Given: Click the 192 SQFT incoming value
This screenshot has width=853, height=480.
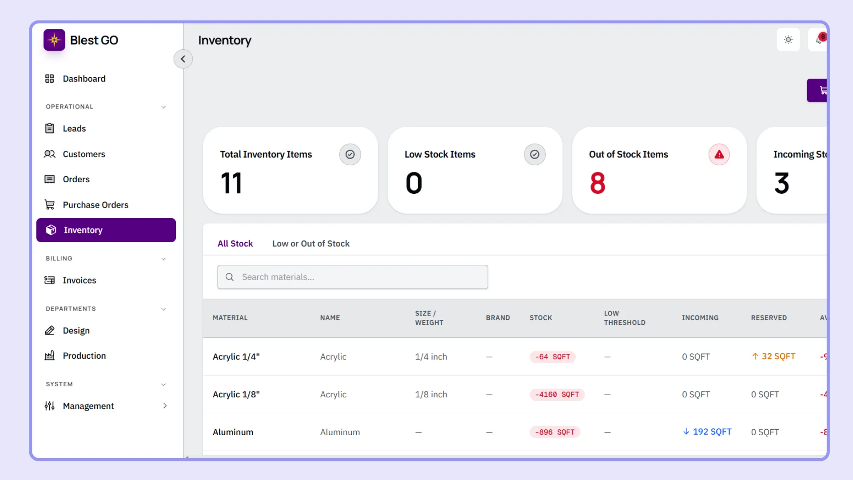Looking at the screenshot, I should (x=707, y=432).
